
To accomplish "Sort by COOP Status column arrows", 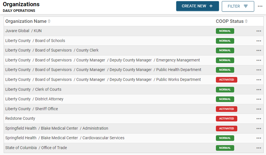I will (246, 21).
